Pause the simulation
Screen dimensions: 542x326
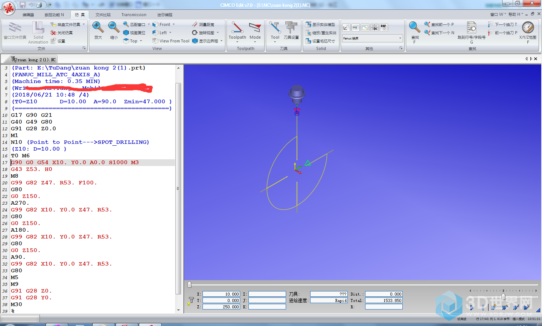point(483,308)
